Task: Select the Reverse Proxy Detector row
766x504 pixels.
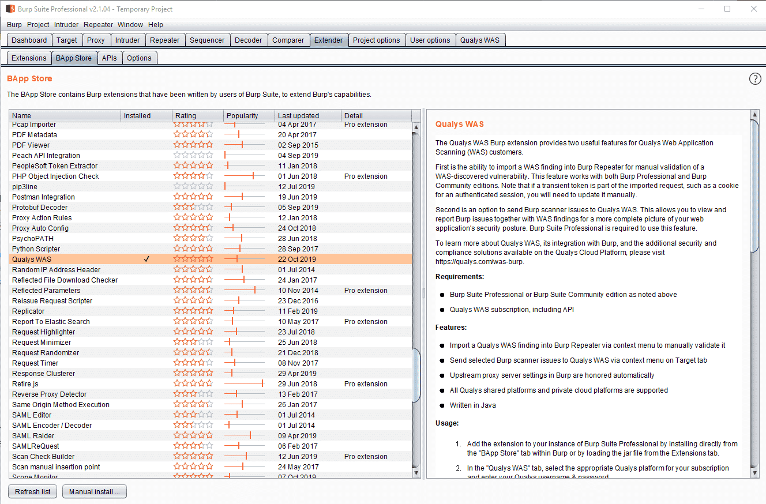Action: (211, 394)
